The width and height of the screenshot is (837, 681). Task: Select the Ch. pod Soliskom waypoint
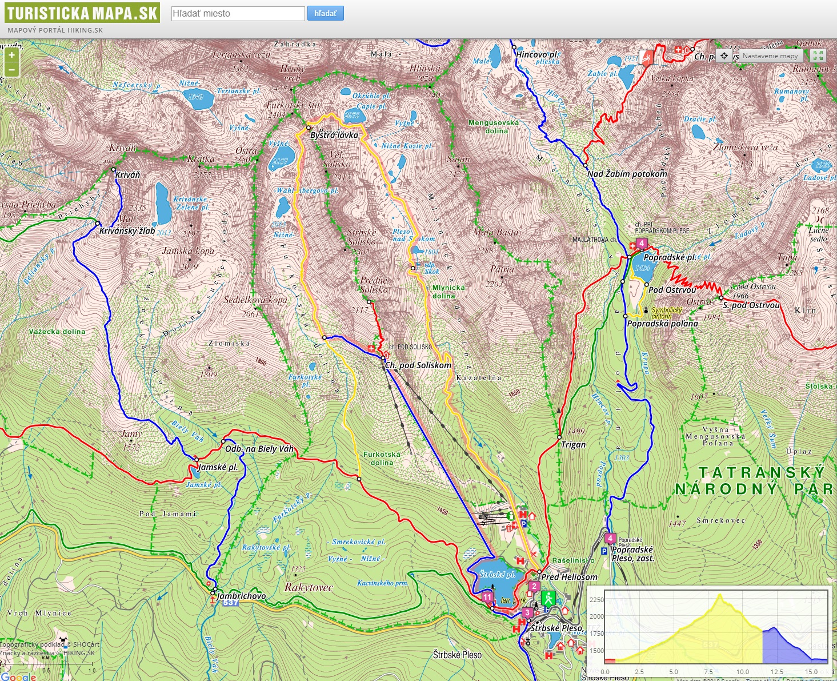point(383,358)
